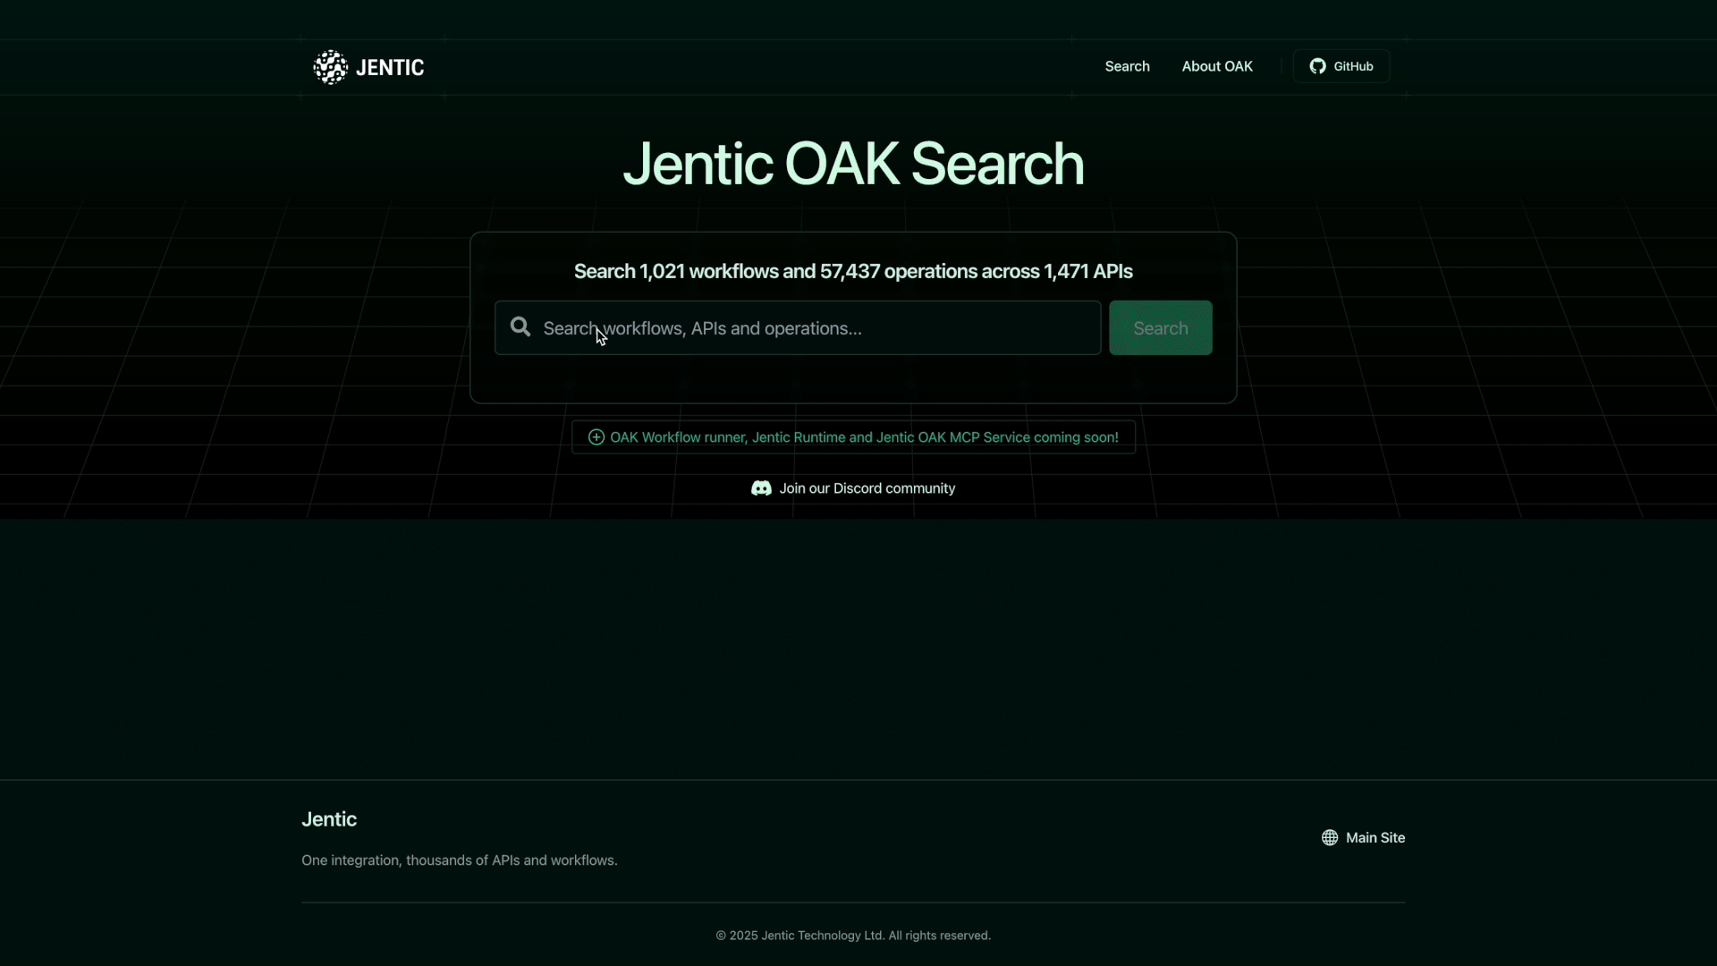Click the globe icon beside Main Site
Viewport: 1717px width, 966px height.
[1330, 838]
